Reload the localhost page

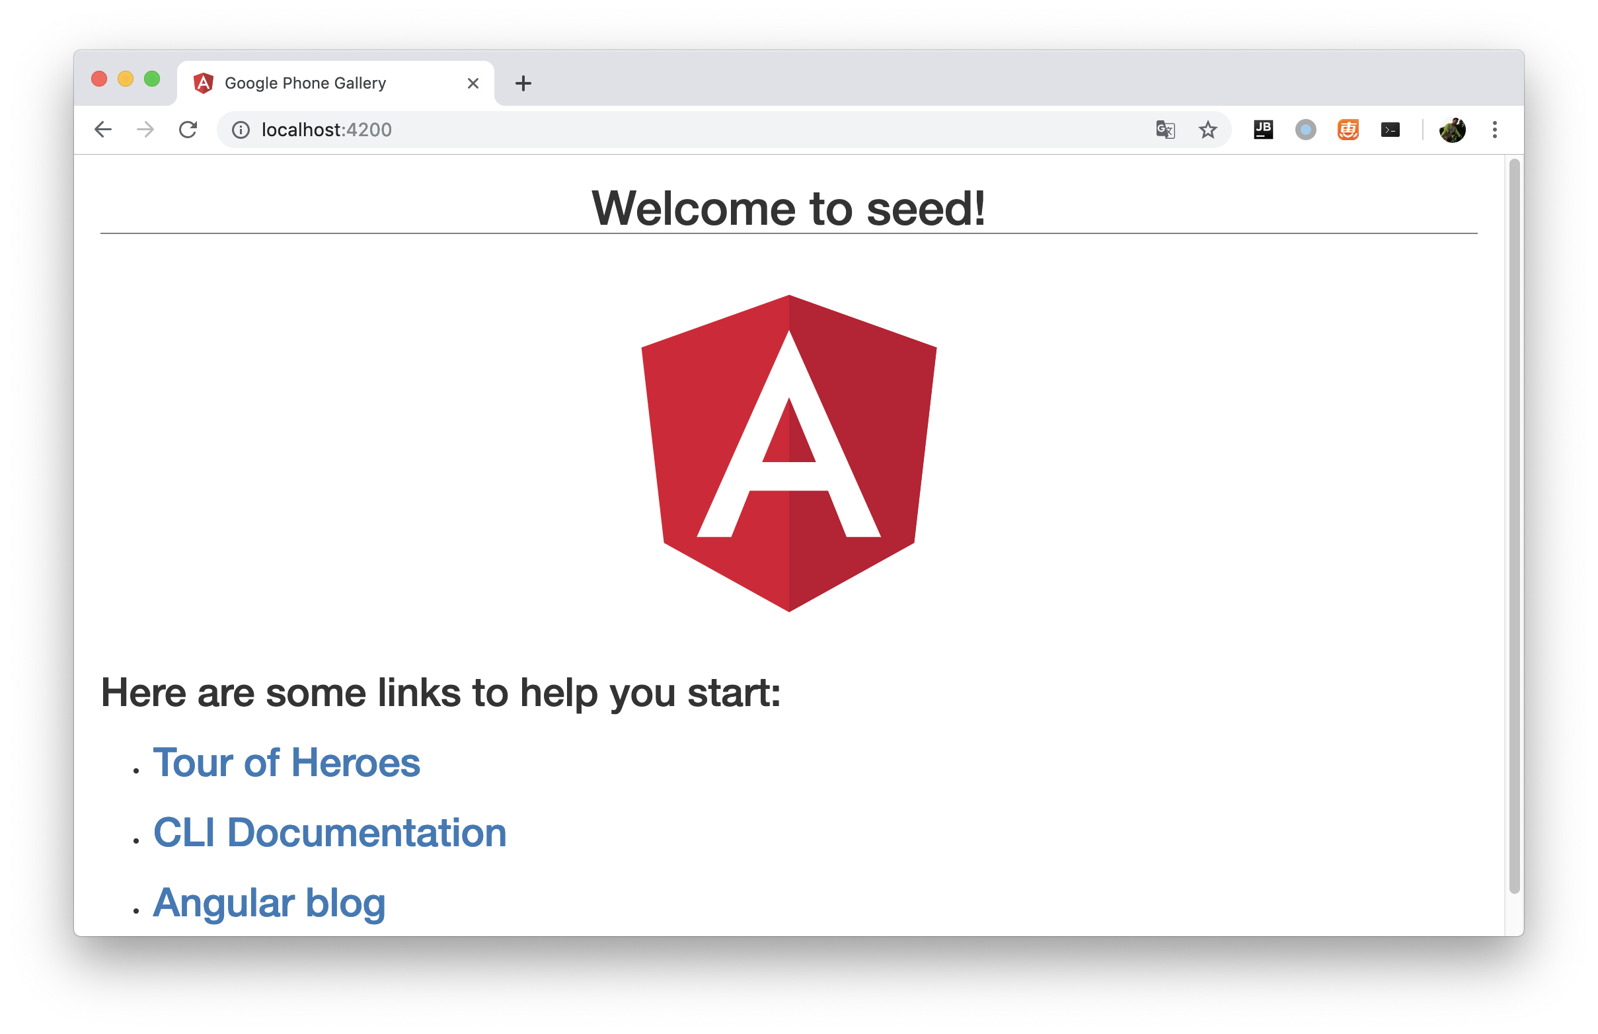coord(188,130)
